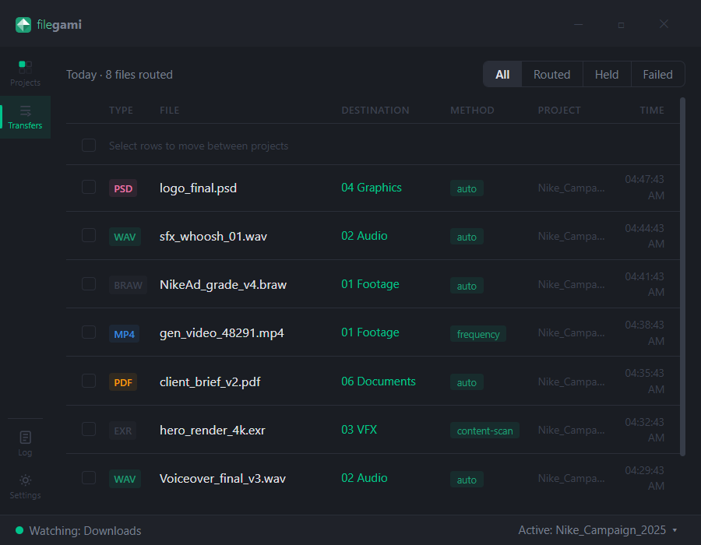The image size is (701, 545).
Task: Open the Log sidebar icon
Action: tap(25, 443)
